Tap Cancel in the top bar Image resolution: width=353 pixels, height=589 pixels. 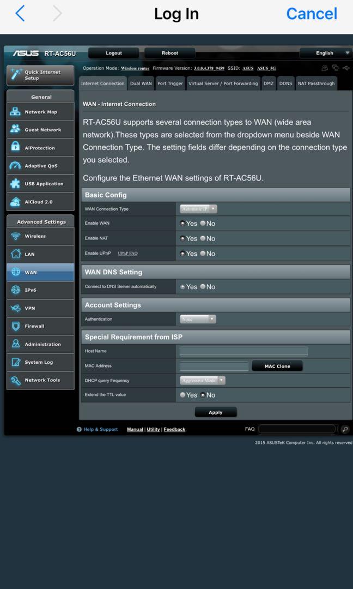point(312,14)
